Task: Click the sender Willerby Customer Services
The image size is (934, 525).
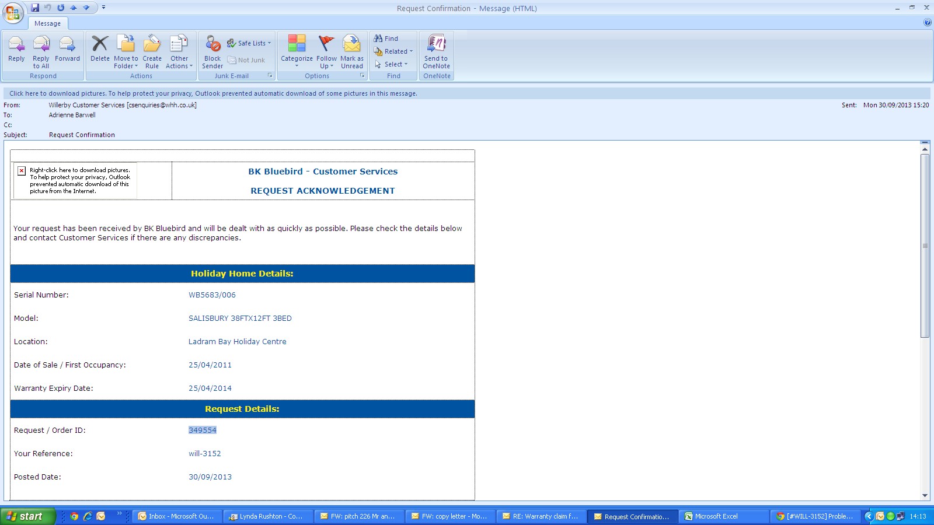Action: click(123, 105)
